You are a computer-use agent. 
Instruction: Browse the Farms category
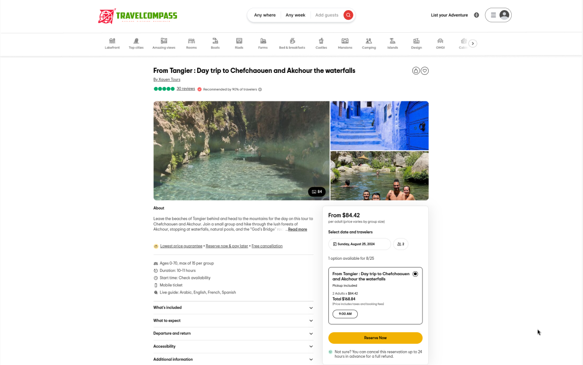pos(263,43)
